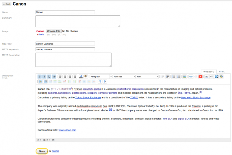The width and height of the screenshot is (232, 155).
Task: Center align the text
Action: [x=65, y=76]
